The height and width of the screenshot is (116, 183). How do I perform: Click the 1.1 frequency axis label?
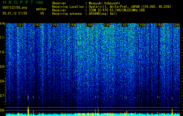2,38
